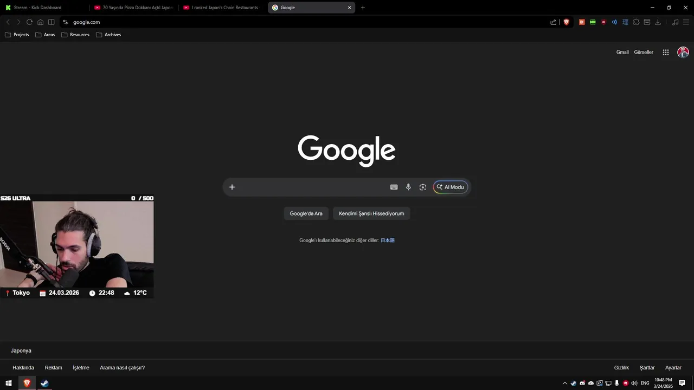The height and width of the screenshot is (390, 694).
Task: Open the kanji dictionary extension
Action: 625,22
